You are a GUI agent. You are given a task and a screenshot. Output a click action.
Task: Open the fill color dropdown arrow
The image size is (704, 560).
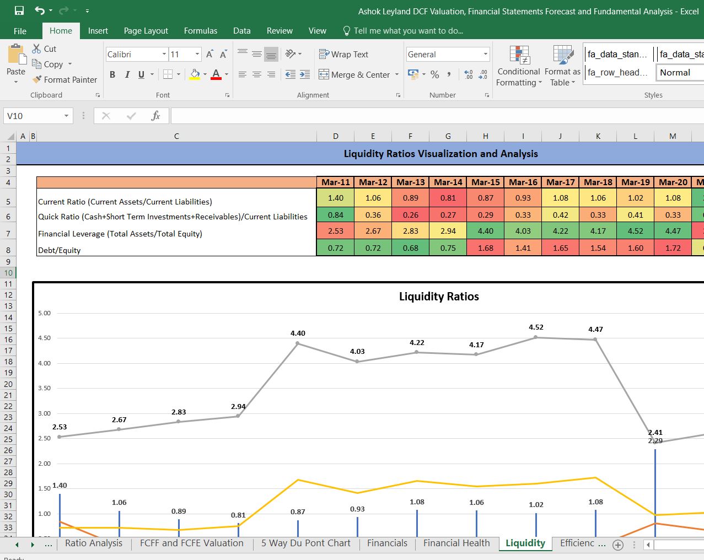(205, 74)
